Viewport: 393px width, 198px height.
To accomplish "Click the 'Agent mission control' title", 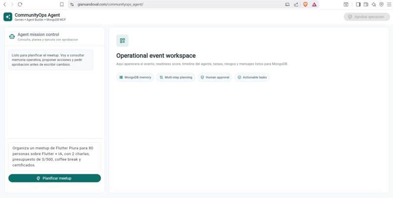I will tap(39, 35).
